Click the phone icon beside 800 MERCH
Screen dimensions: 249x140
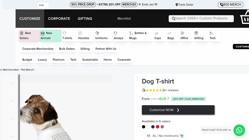coord(222,5)
